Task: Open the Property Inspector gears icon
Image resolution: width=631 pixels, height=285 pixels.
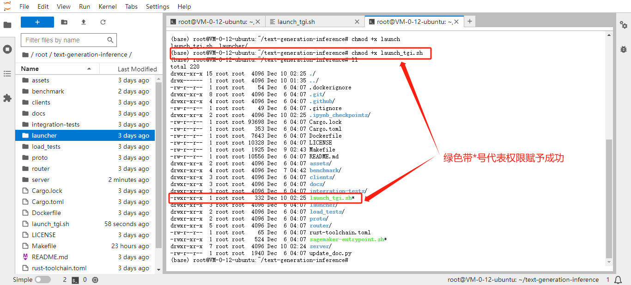Action: [x=624, y=25]
